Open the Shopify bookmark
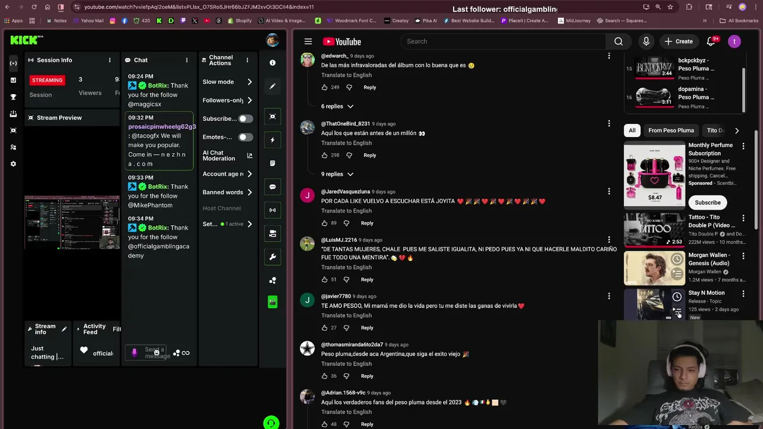The width and height of the screenshot is (763, 429). 240,20
